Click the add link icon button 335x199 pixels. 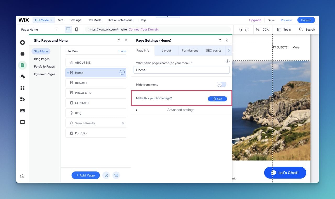tap(106, 175)
